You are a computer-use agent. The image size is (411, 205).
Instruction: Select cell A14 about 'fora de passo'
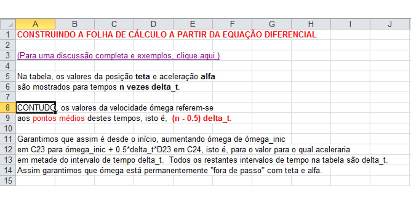coord(35,170)
